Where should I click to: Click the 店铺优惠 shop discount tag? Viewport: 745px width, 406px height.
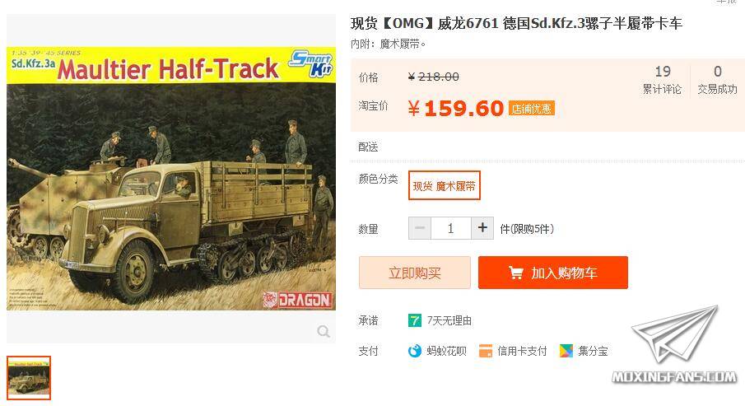[532, 109]
